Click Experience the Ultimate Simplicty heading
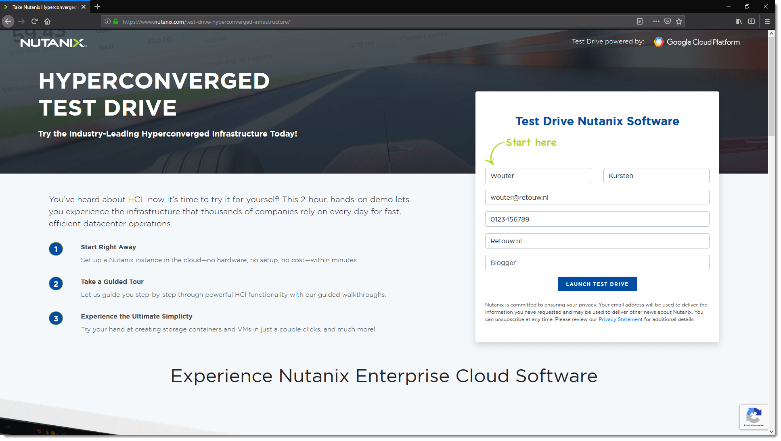Viewport: 781px width, 441px height. click(x=136, y=316)
